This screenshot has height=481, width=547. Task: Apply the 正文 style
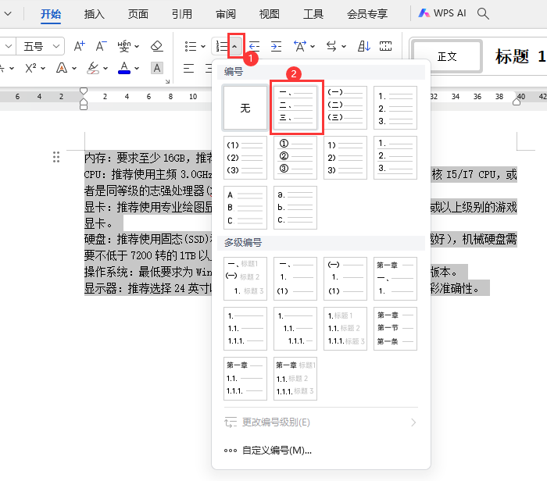pos(447,56)
